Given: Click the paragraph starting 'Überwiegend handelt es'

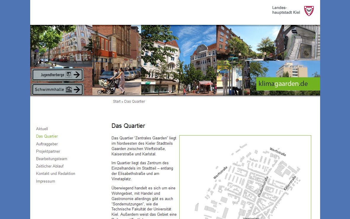Looking at the screenshot, I should tap(144, 202).
